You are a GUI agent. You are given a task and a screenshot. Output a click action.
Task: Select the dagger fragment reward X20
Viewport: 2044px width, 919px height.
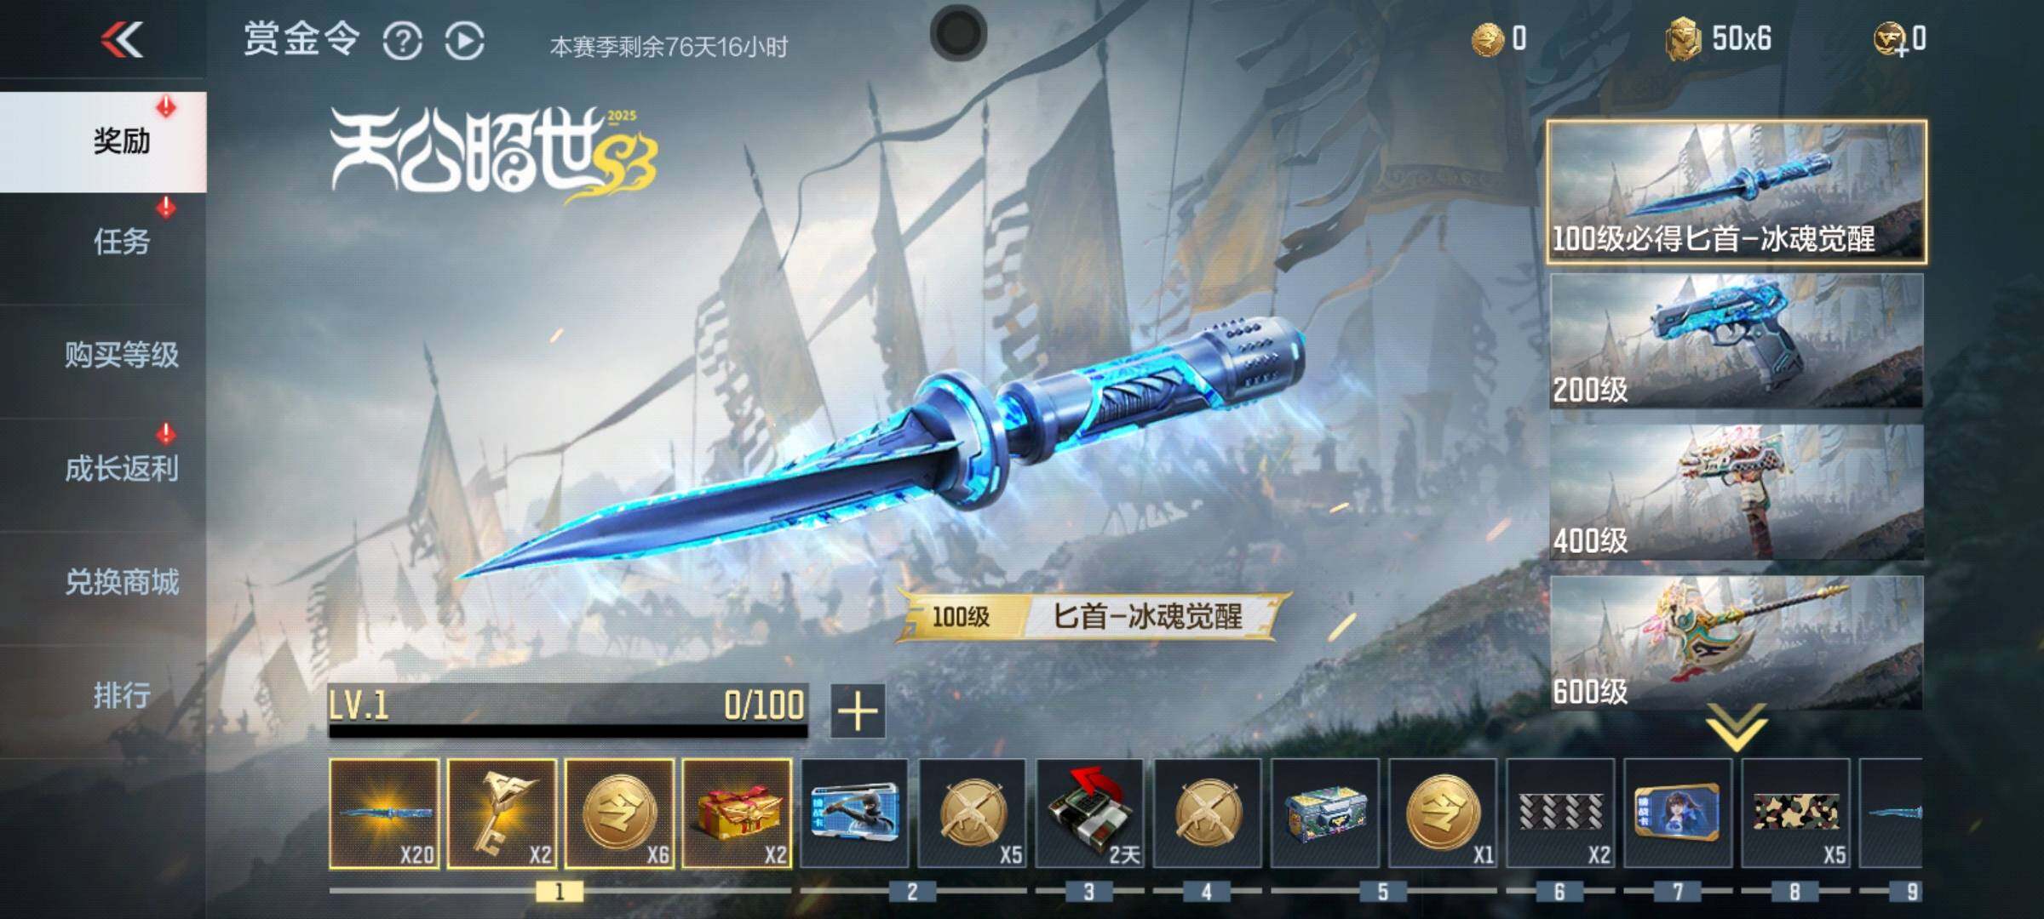[385, 813]
